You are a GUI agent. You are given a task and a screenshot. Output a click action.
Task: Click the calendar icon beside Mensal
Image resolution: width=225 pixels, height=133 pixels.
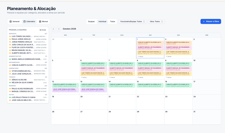coord(40,22)
